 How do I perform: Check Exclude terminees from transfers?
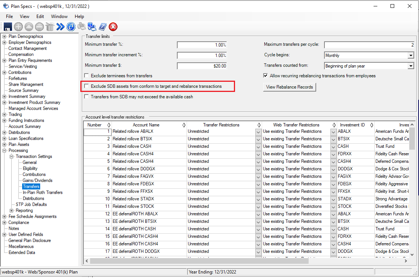point(87,75)
